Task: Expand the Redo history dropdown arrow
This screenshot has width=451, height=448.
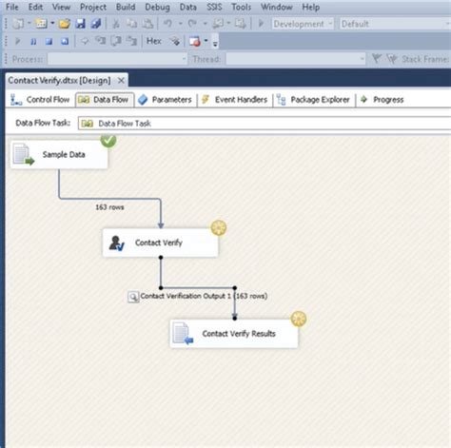Action: [205, 24]
